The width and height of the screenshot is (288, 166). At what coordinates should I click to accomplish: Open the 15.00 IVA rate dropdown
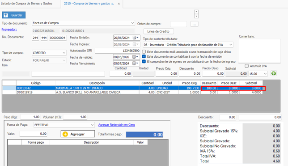click(x=265, y=74)
